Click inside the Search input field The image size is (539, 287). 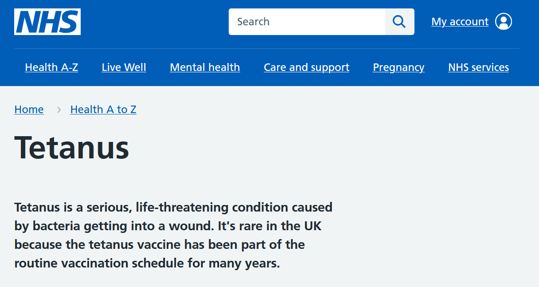pyautogui.click(x=306, y=21)
